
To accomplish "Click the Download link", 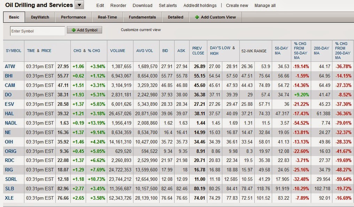I will click(143, 6).
